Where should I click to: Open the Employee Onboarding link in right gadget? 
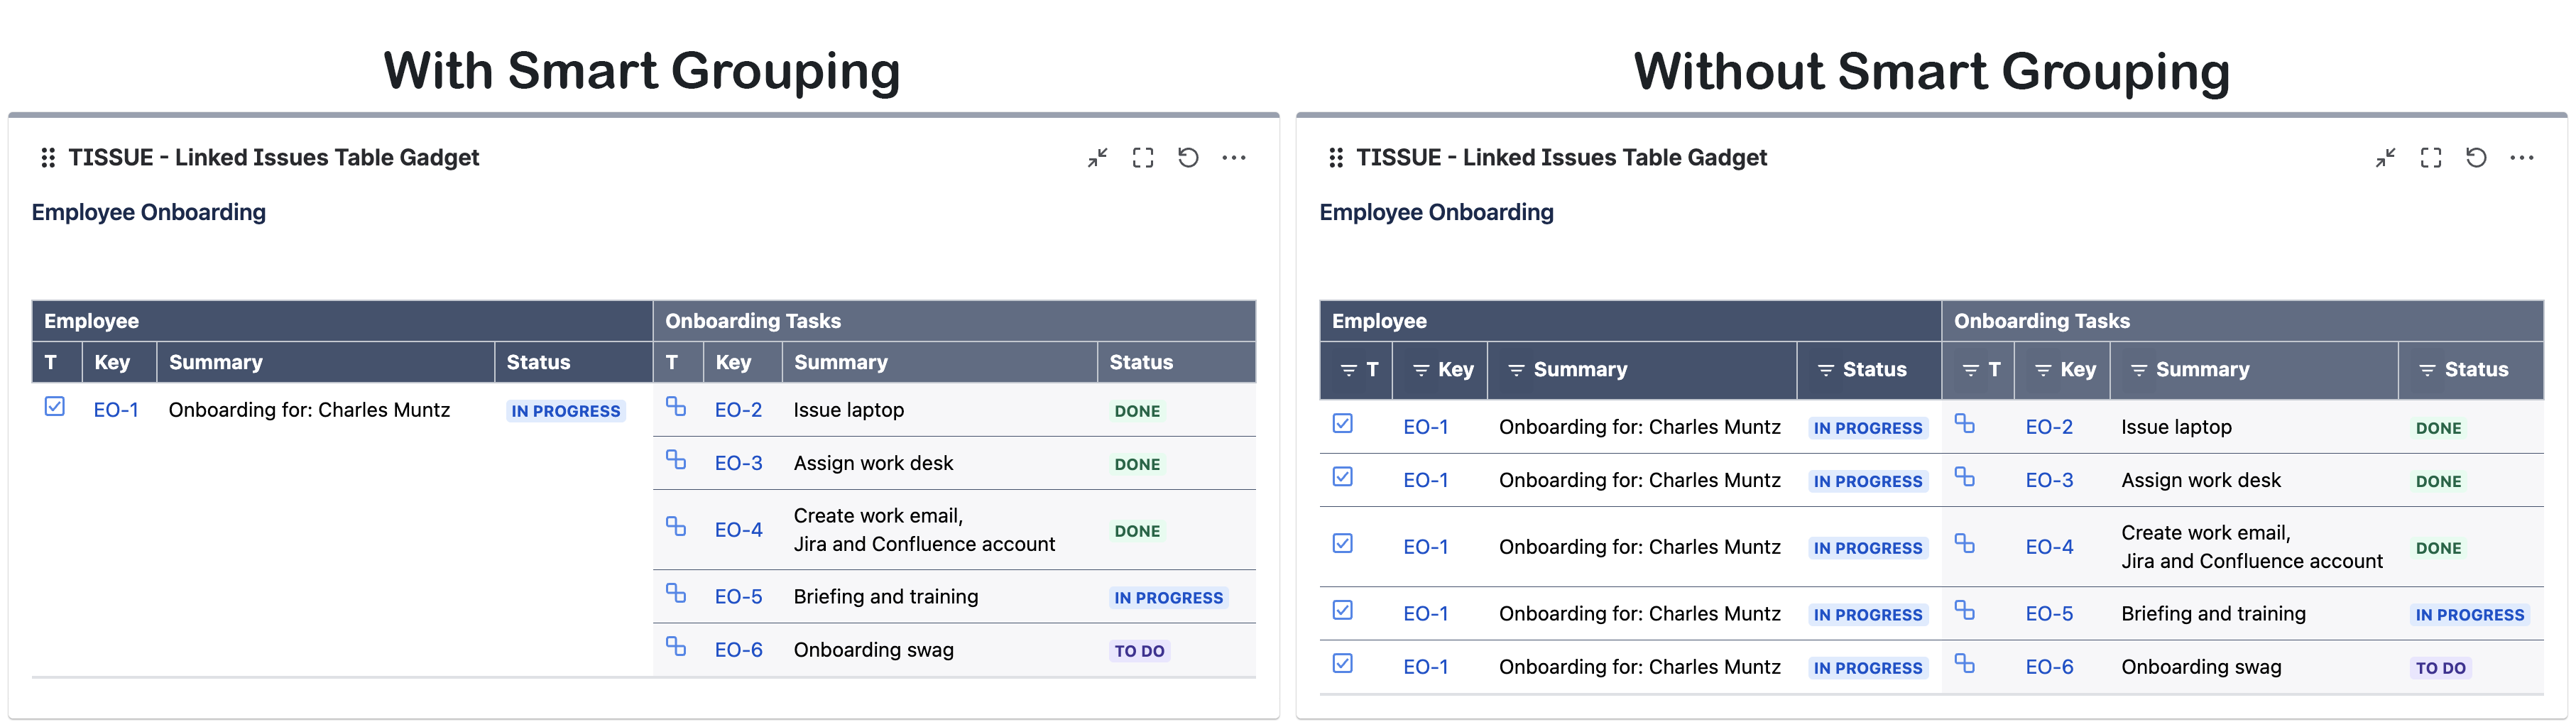pos(1436,213)
